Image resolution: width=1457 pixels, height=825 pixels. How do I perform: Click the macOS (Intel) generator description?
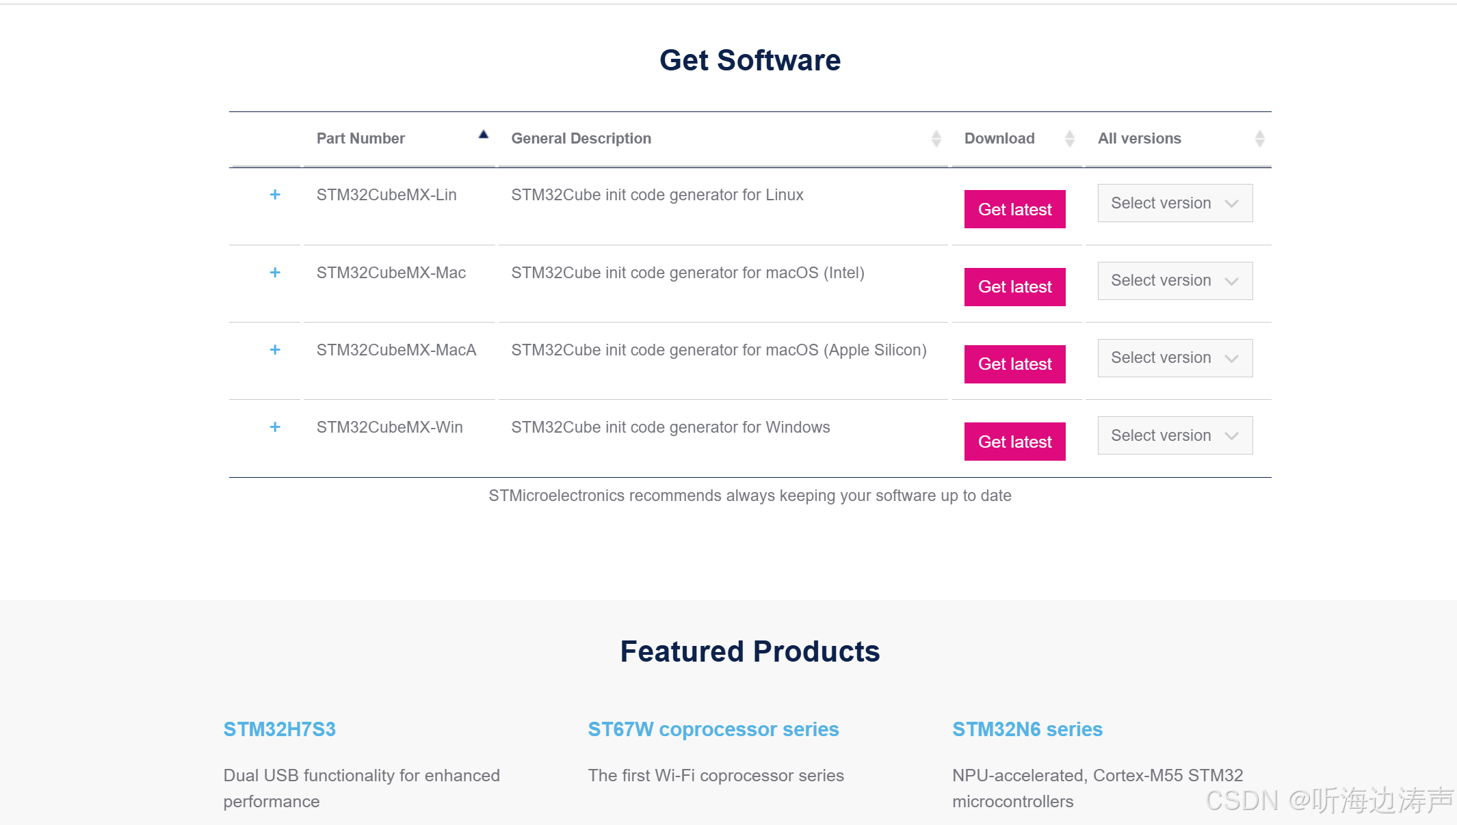(688, 273)
